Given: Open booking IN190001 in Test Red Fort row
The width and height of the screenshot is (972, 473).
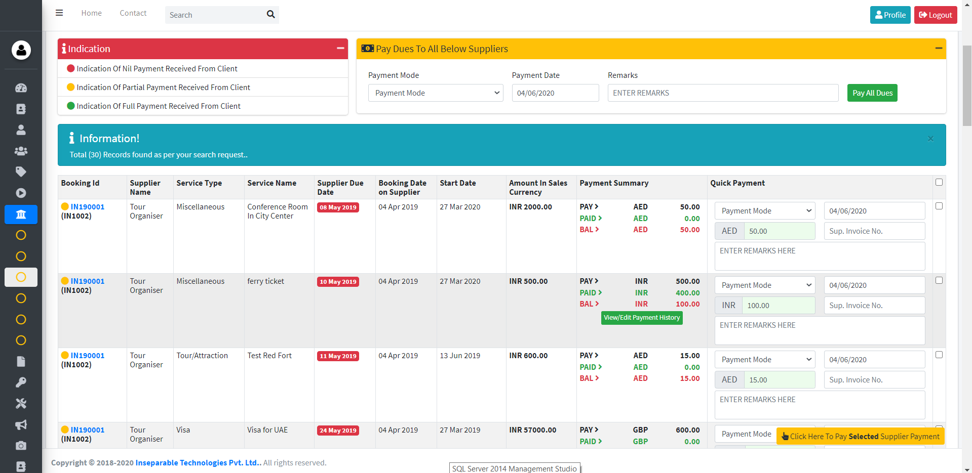Looking at the screenshot, I should [88, 356].
